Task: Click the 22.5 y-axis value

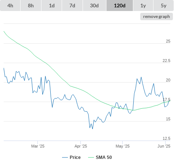Action: pyautogui.click(x=166, y=61)
